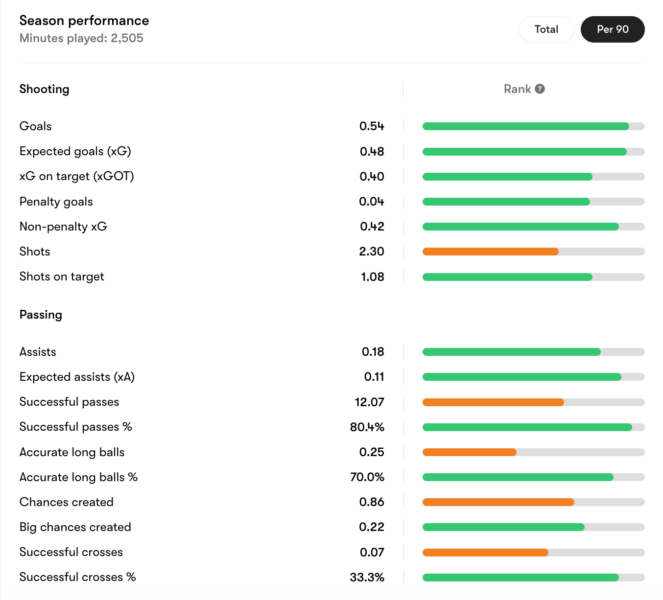Click the Assists stat row label
Screen dimensions: 663x600
(x=38, y=352)
